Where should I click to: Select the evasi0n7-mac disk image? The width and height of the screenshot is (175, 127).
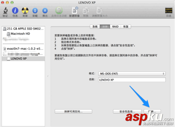tap(23, 49)
